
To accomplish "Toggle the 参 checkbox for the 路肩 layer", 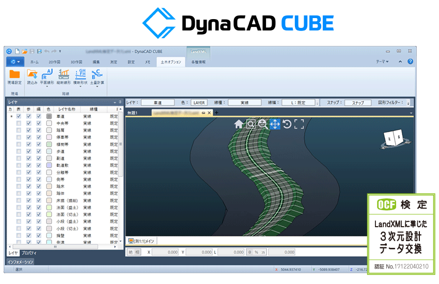I will click(x=28, y=130).
